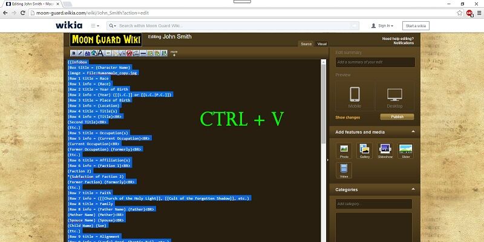
Task: Switch to the Source editor tab
Action: click(306, 44)
